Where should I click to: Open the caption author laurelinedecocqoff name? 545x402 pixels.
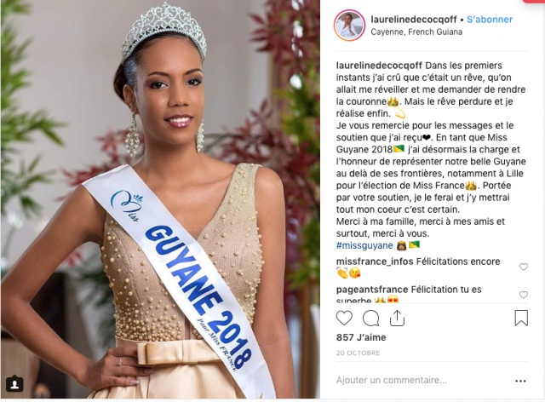(379, 66)
